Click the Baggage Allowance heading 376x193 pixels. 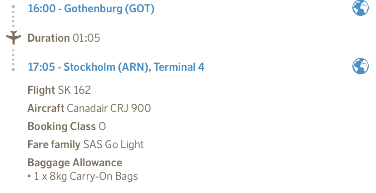[x=75, y=163]
